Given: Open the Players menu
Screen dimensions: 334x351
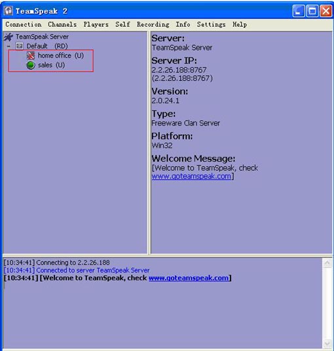Looking at the screenshot, I should tap(96, 24).
